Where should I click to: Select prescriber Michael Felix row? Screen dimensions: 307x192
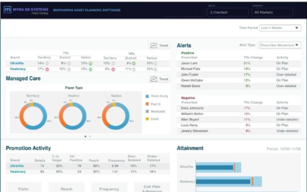(239, 69)
